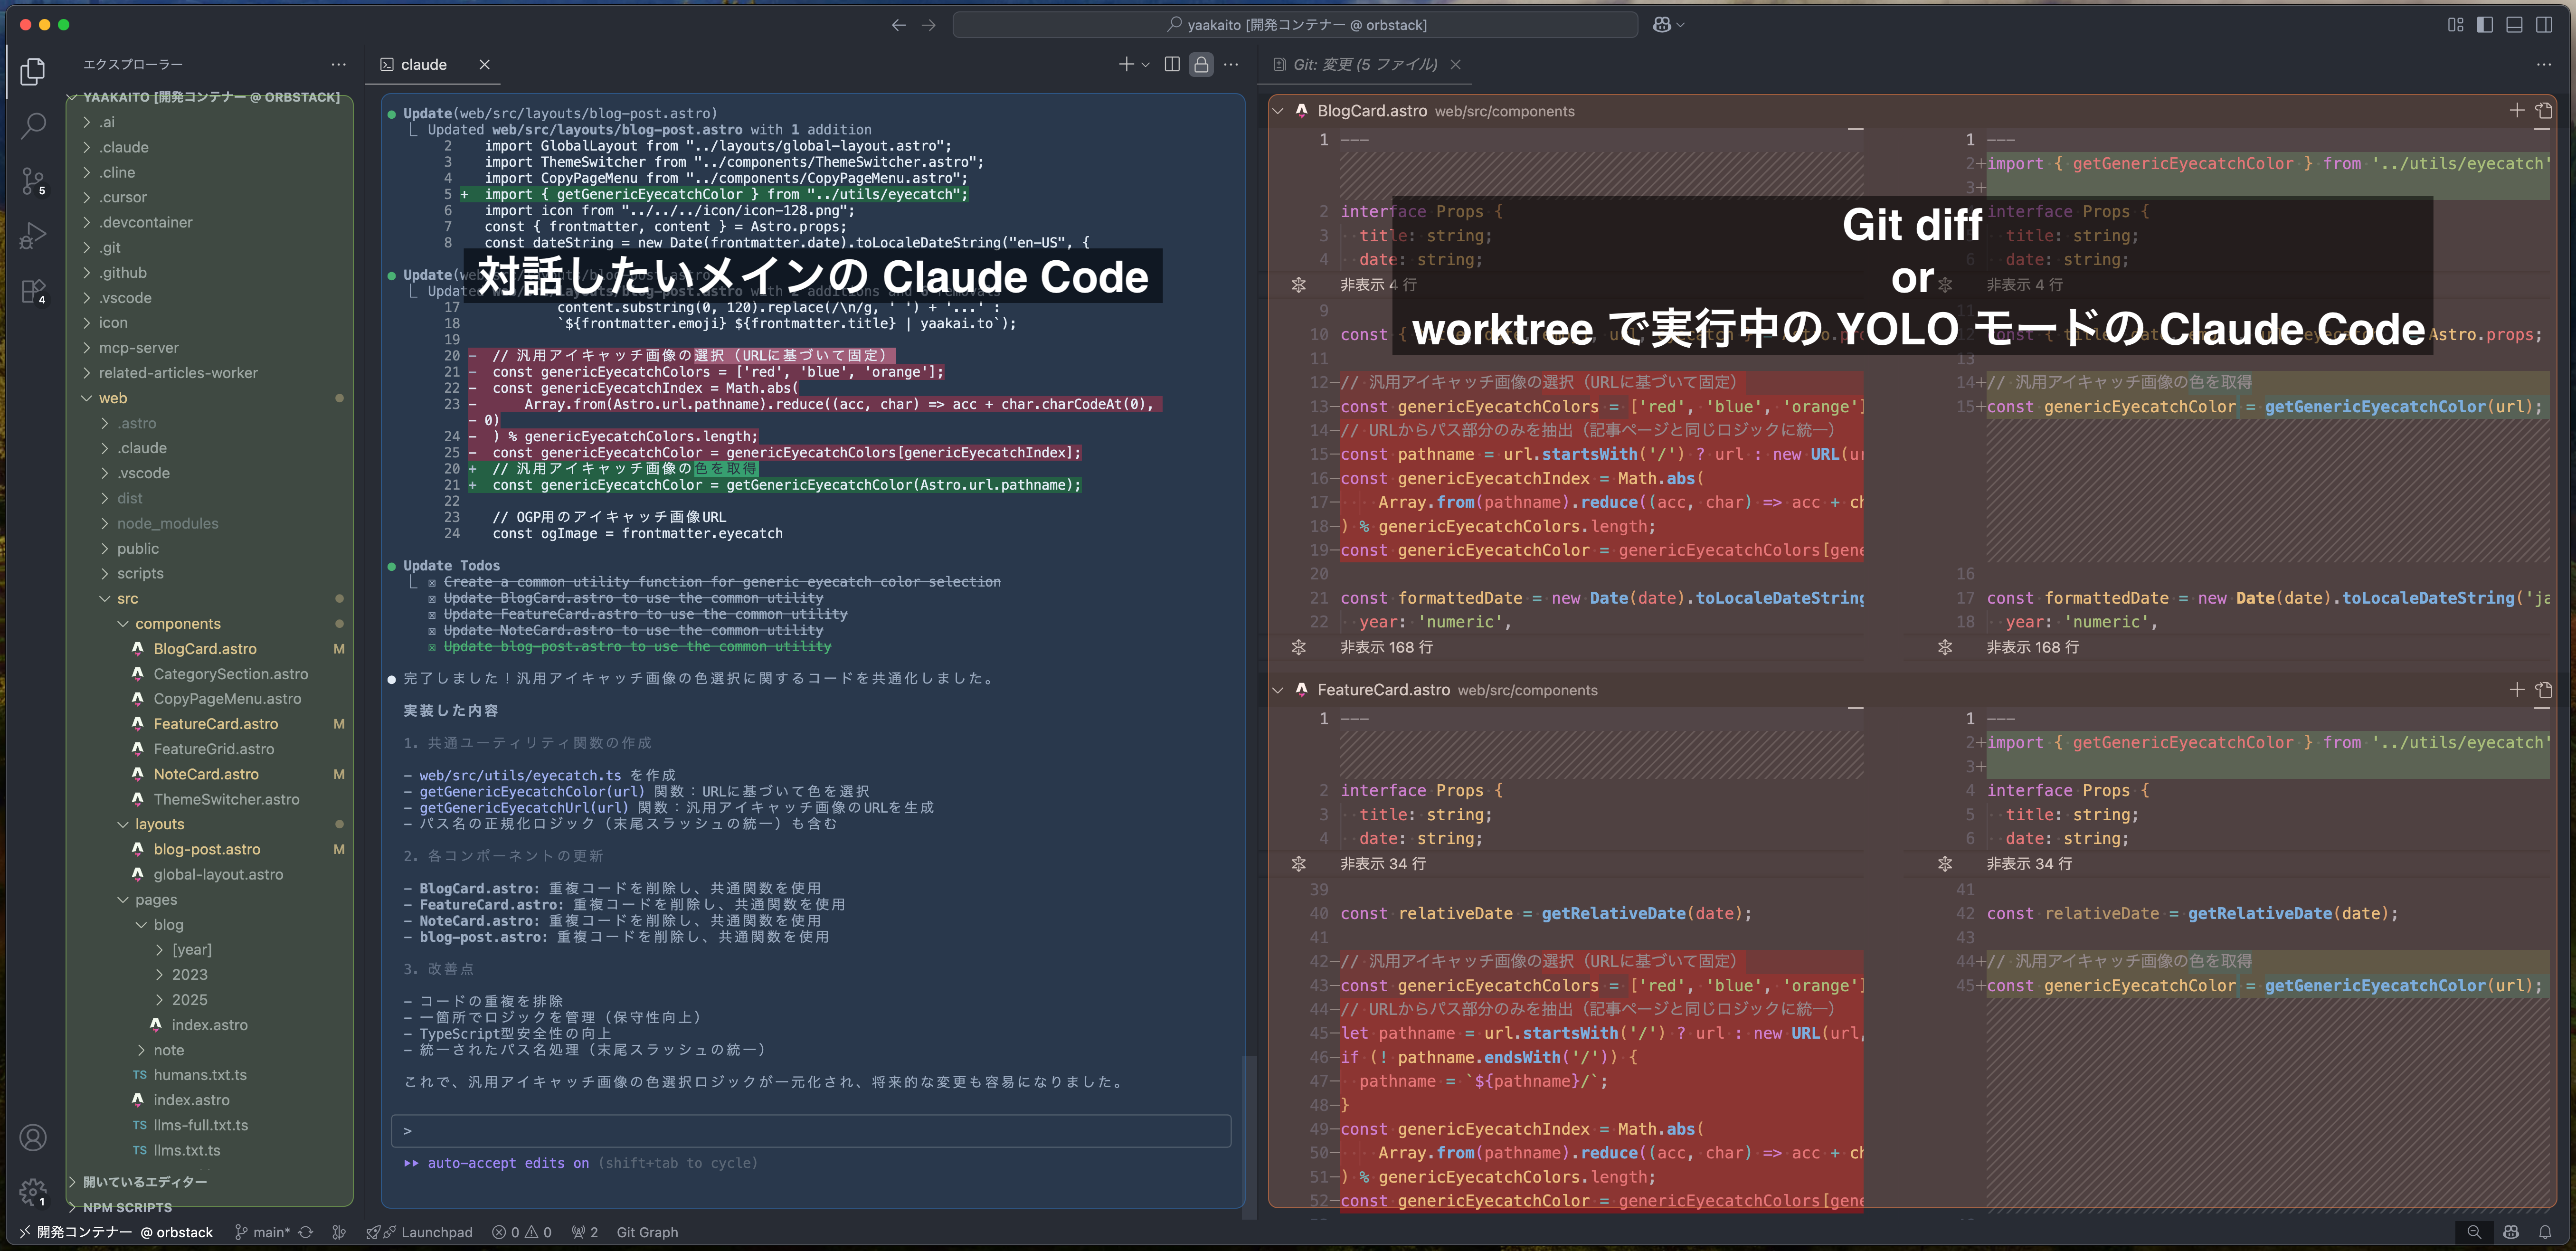2576x1251 pixels.
Task: Toggle primary side bar visibility
Action: pos(2485,25)
